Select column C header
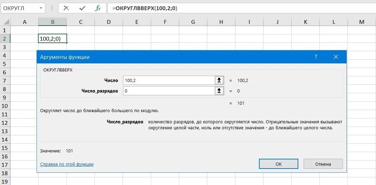This screenshot has width=376, height=185. pyautogui.click(x=80, y=22)
